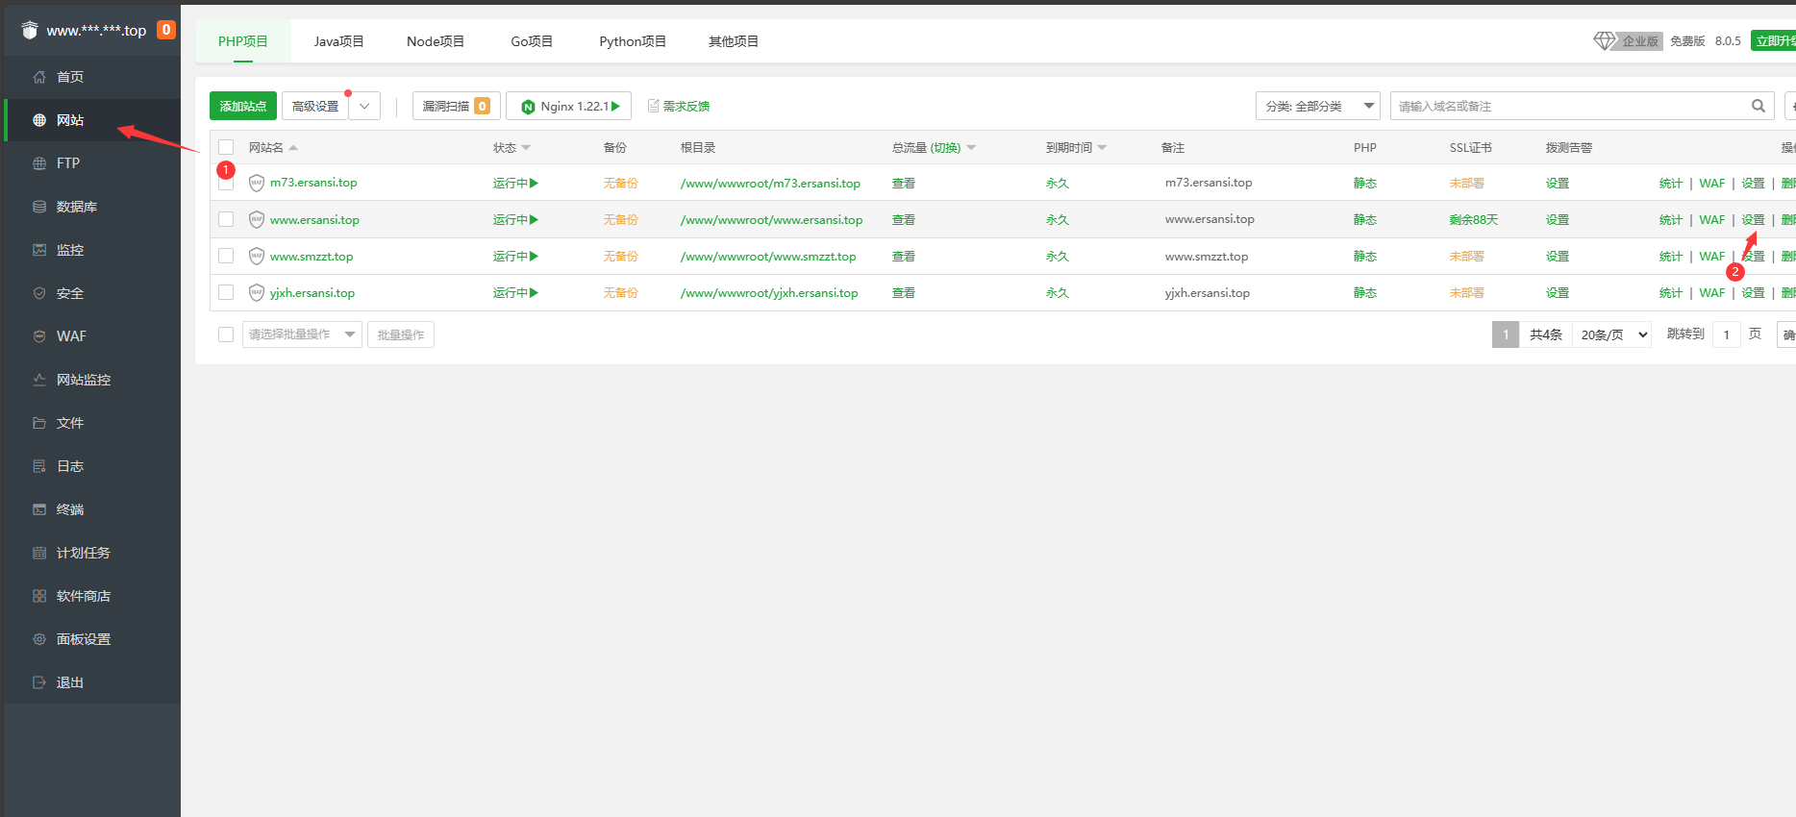The image size is (1796, 817).
Task: Click the panel logo icon at top left
Action: tap(30, 30)
